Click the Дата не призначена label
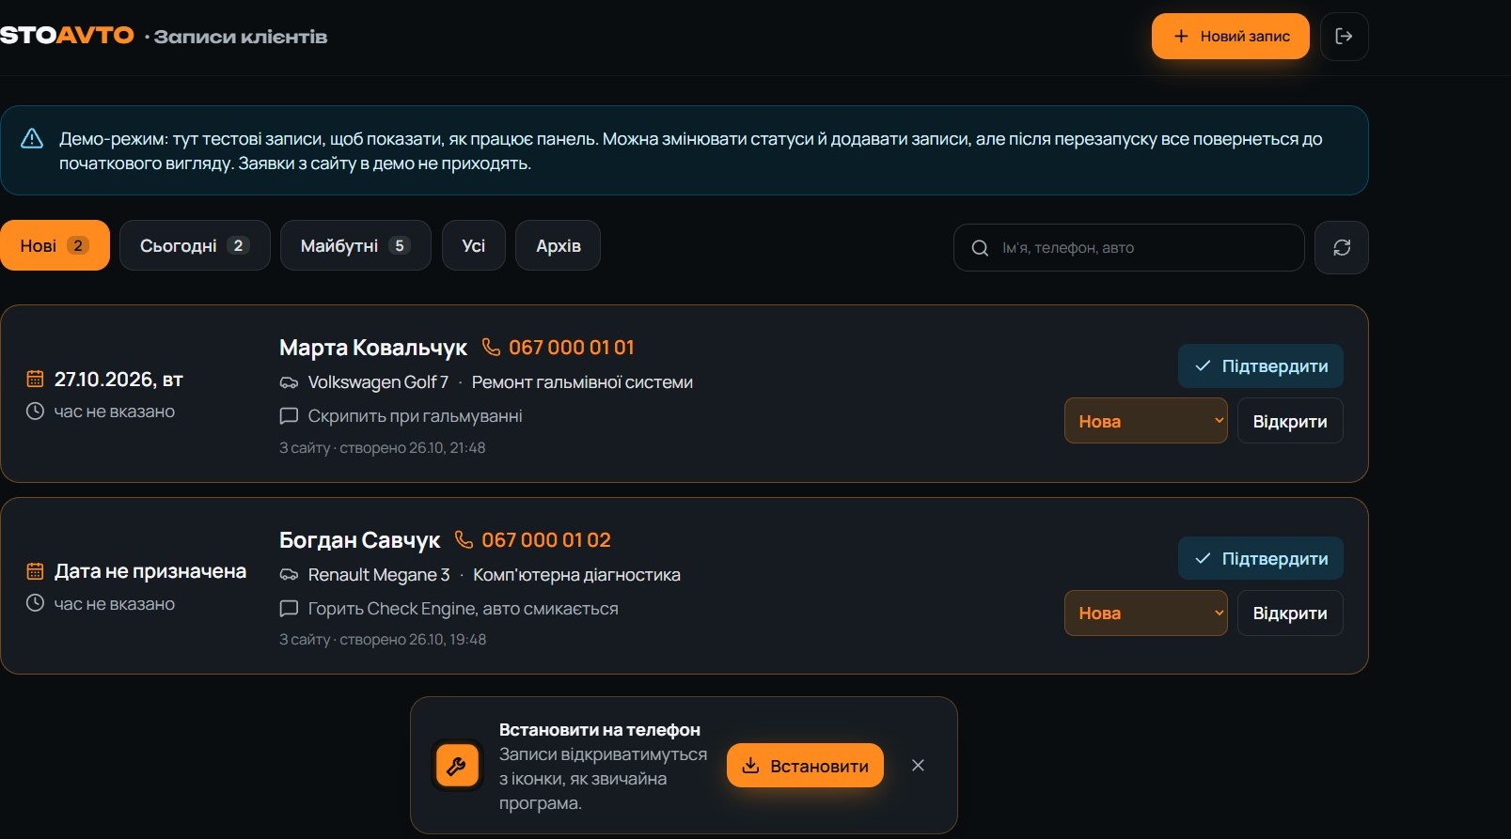The height and width of the screenshot is (839, 1511). 150,571
